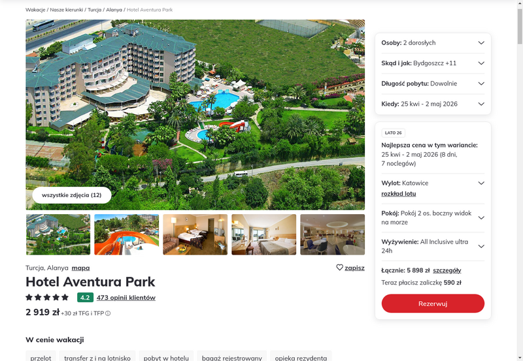
Task: Click the red Rezerwuj button
Action: 433,304
